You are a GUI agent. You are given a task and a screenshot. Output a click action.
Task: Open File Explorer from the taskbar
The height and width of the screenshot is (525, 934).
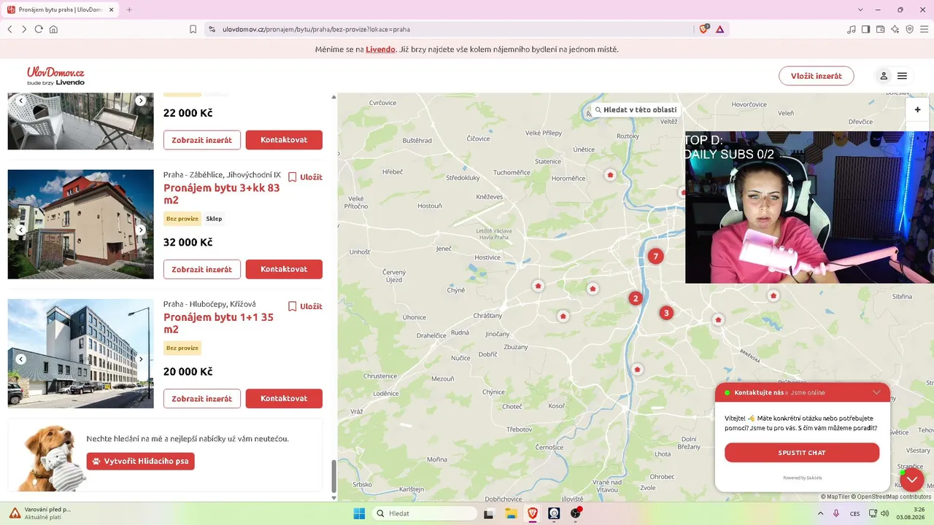pyautogui.click(x=511, y=513)
